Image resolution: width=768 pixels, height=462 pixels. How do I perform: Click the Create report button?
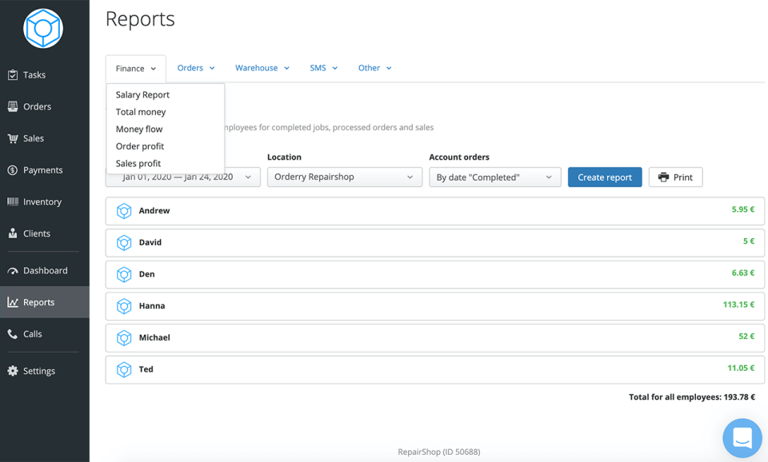point(605,177)
